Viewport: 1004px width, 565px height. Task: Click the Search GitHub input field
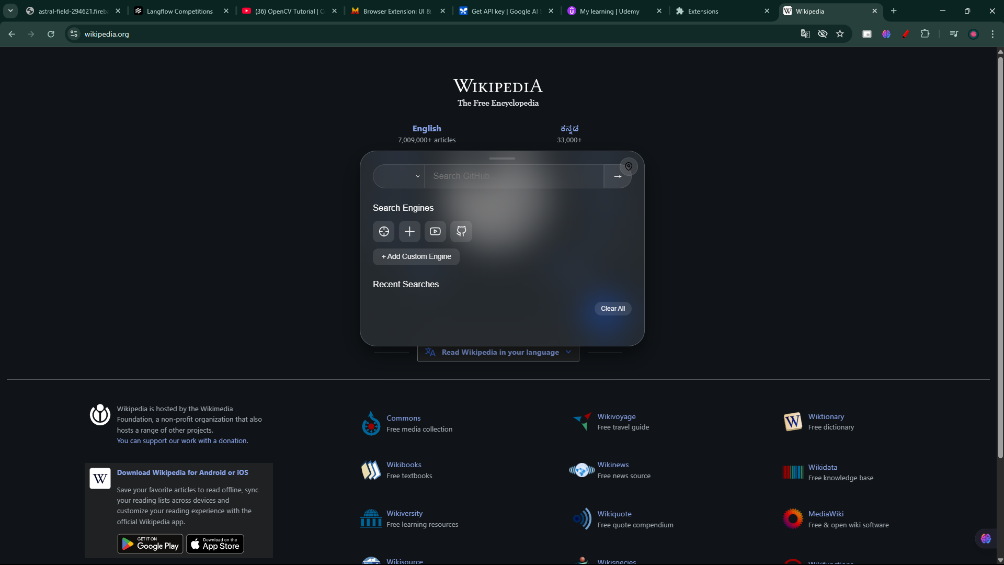pos(514,176)
